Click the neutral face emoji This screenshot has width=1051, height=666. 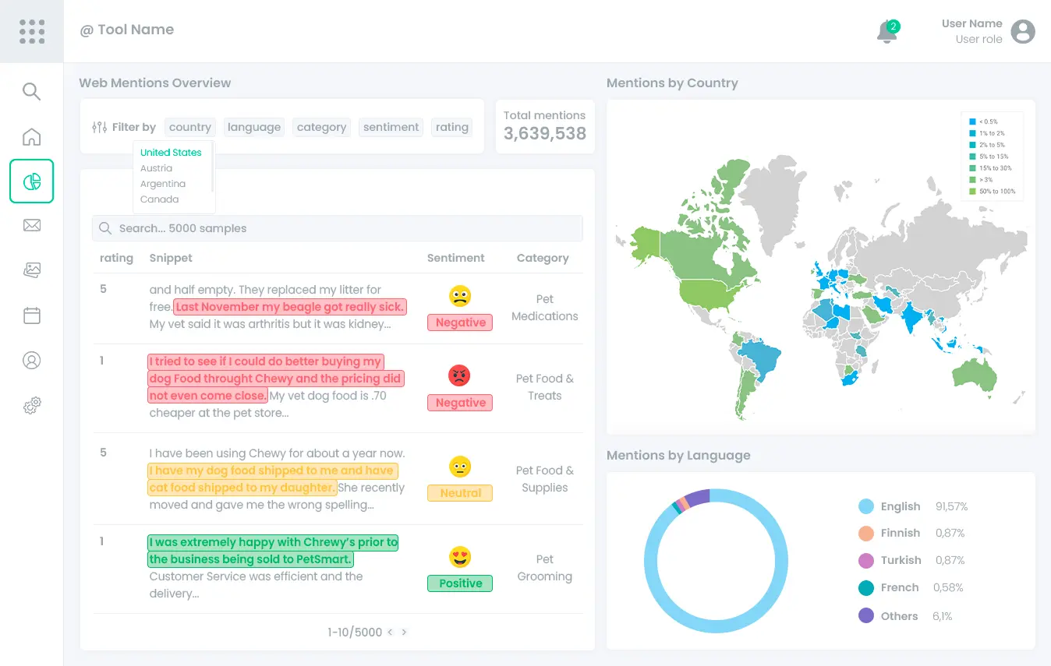[460, 467]
